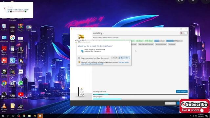This screenshot has height=118, width=210.
Task: Click the ADB driver installation progress bar
Action: coord(140,94)
